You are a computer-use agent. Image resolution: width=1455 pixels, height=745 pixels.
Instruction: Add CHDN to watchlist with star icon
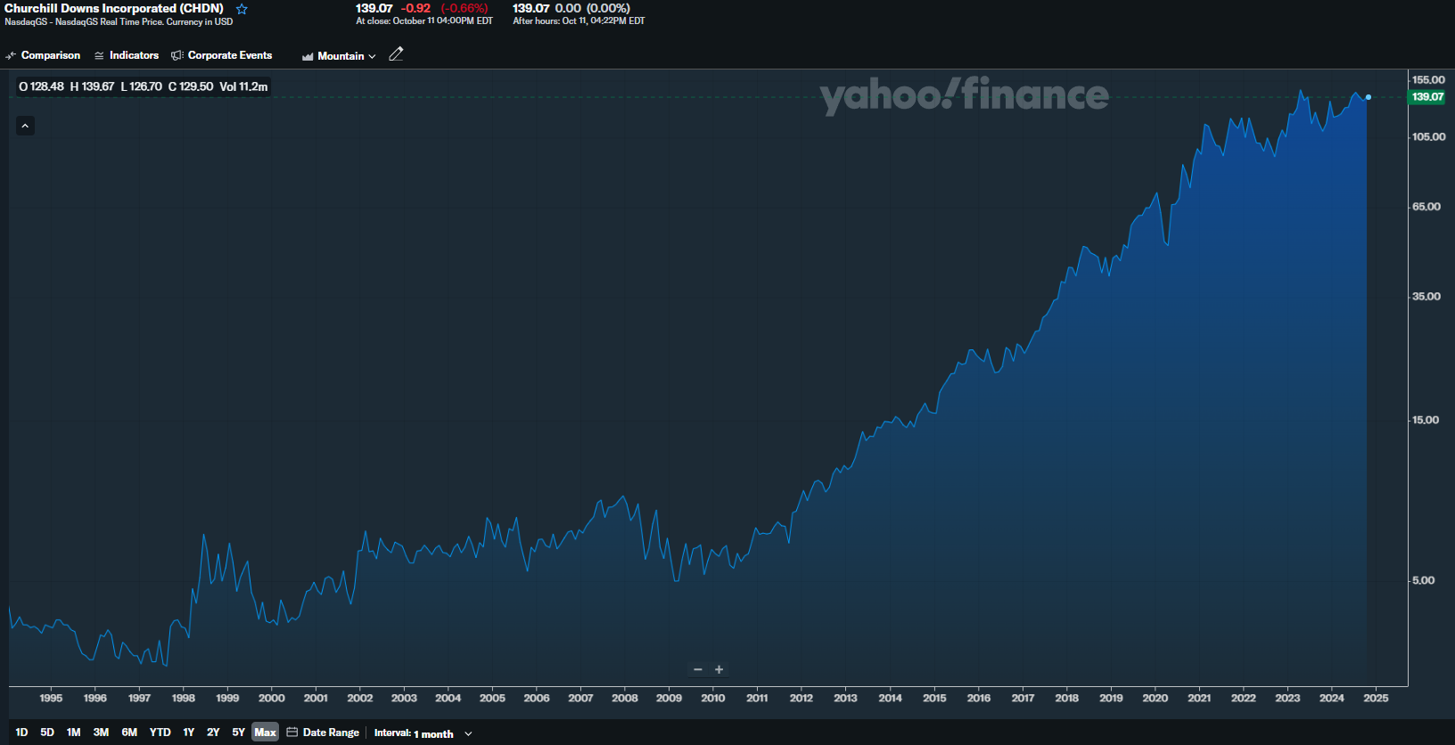(x=242, y=9)
